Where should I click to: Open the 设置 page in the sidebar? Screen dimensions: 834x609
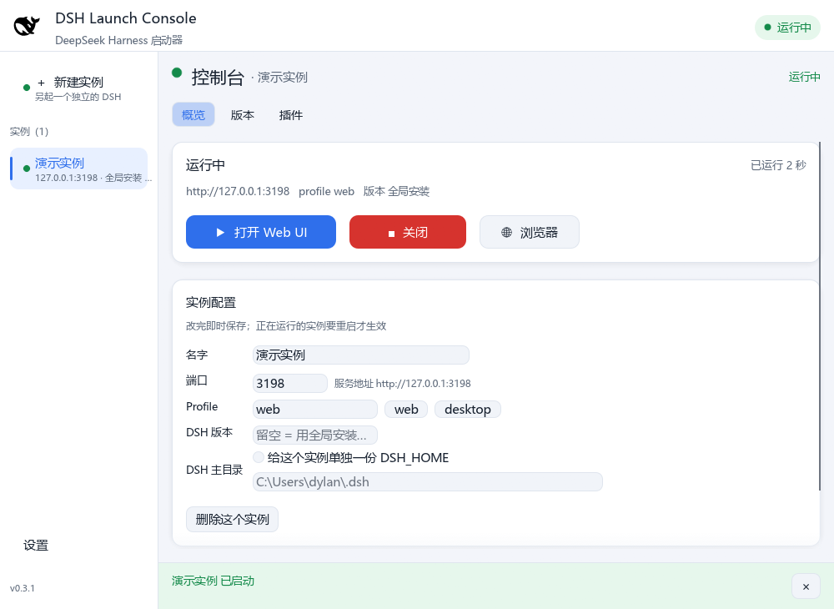point(36,545)
